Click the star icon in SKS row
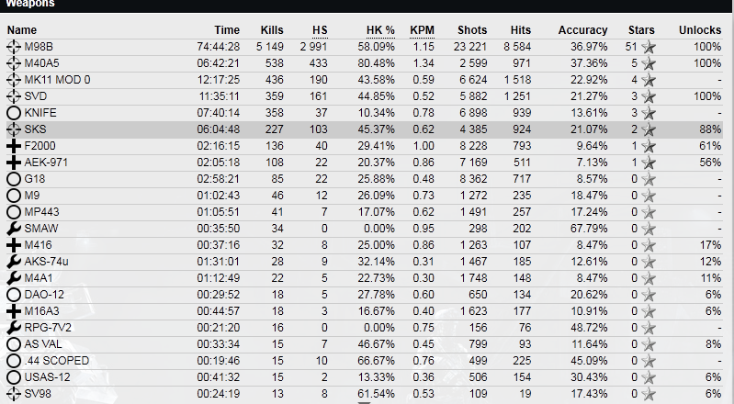 point(649,129)
